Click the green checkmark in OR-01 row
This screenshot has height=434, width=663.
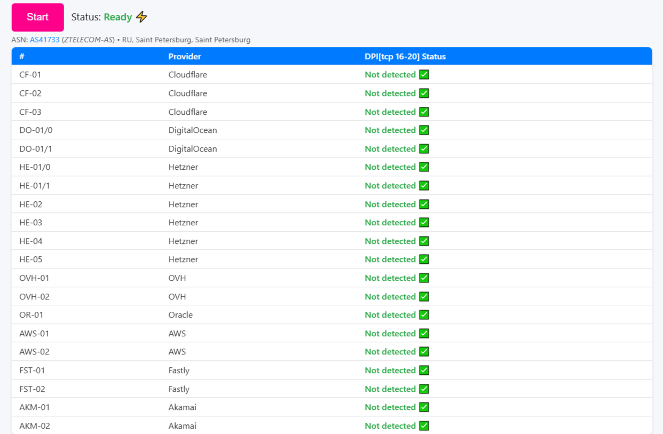point(424,314)
